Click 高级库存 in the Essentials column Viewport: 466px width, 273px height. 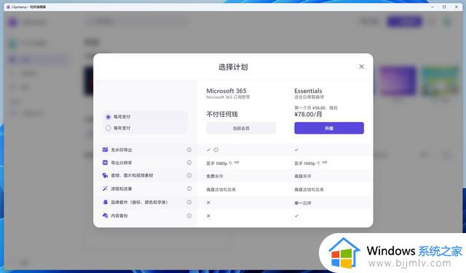[x=303, y=176]
